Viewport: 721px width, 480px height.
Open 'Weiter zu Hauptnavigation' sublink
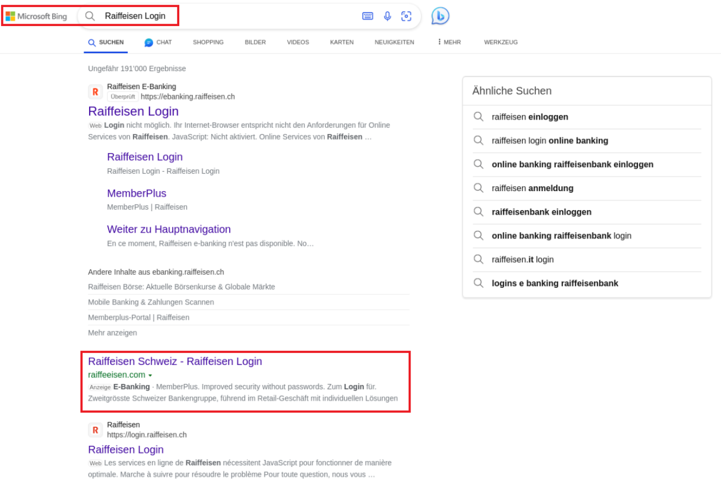click(169, 229)
